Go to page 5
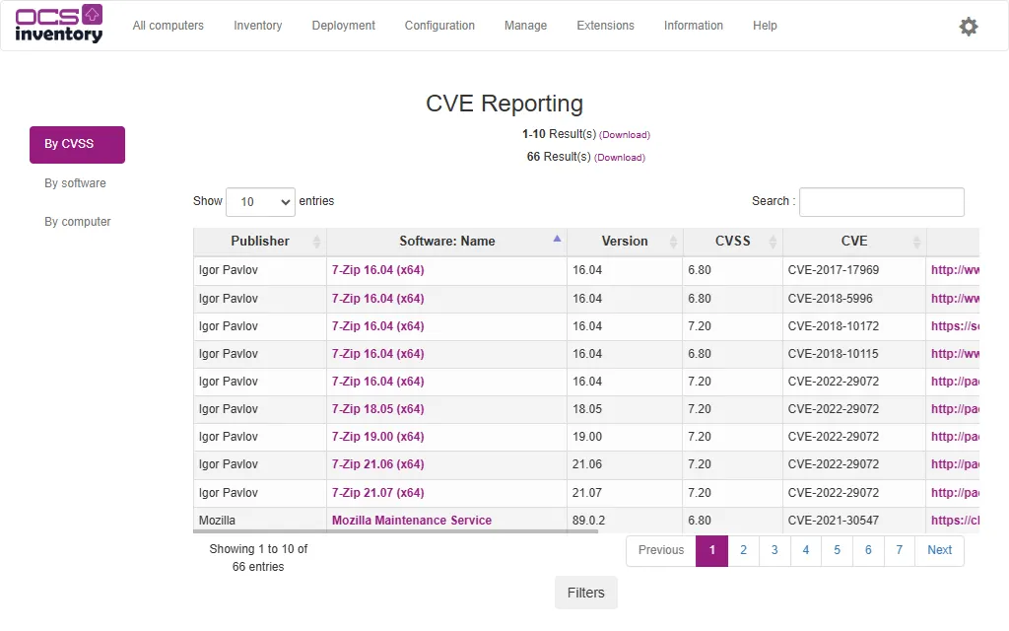Screen dimensions: 1009x631 tap(838, 550)
